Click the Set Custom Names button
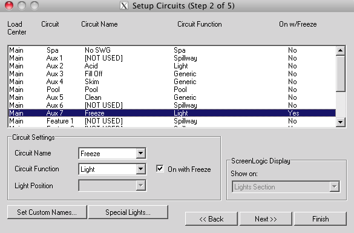Viewport: 354px width, 233px height. point(47,212)
